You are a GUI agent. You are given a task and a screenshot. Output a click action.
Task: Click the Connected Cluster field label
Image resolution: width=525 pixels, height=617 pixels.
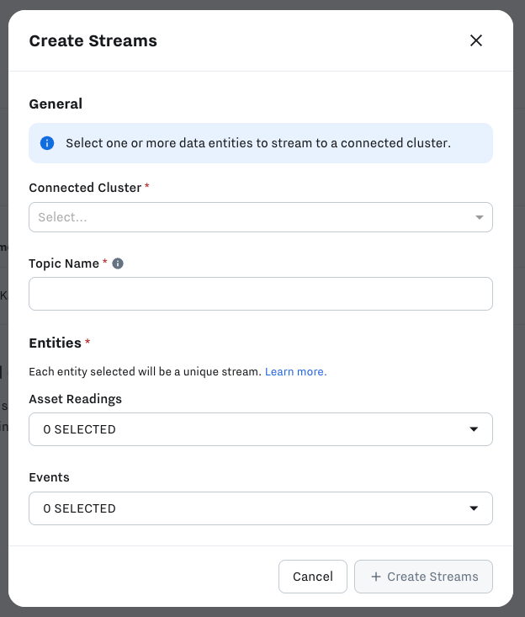85,188
